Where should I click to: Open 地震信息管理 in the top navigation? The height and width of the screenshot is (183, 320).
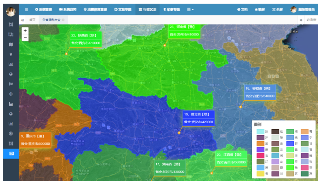coord(95,10)
